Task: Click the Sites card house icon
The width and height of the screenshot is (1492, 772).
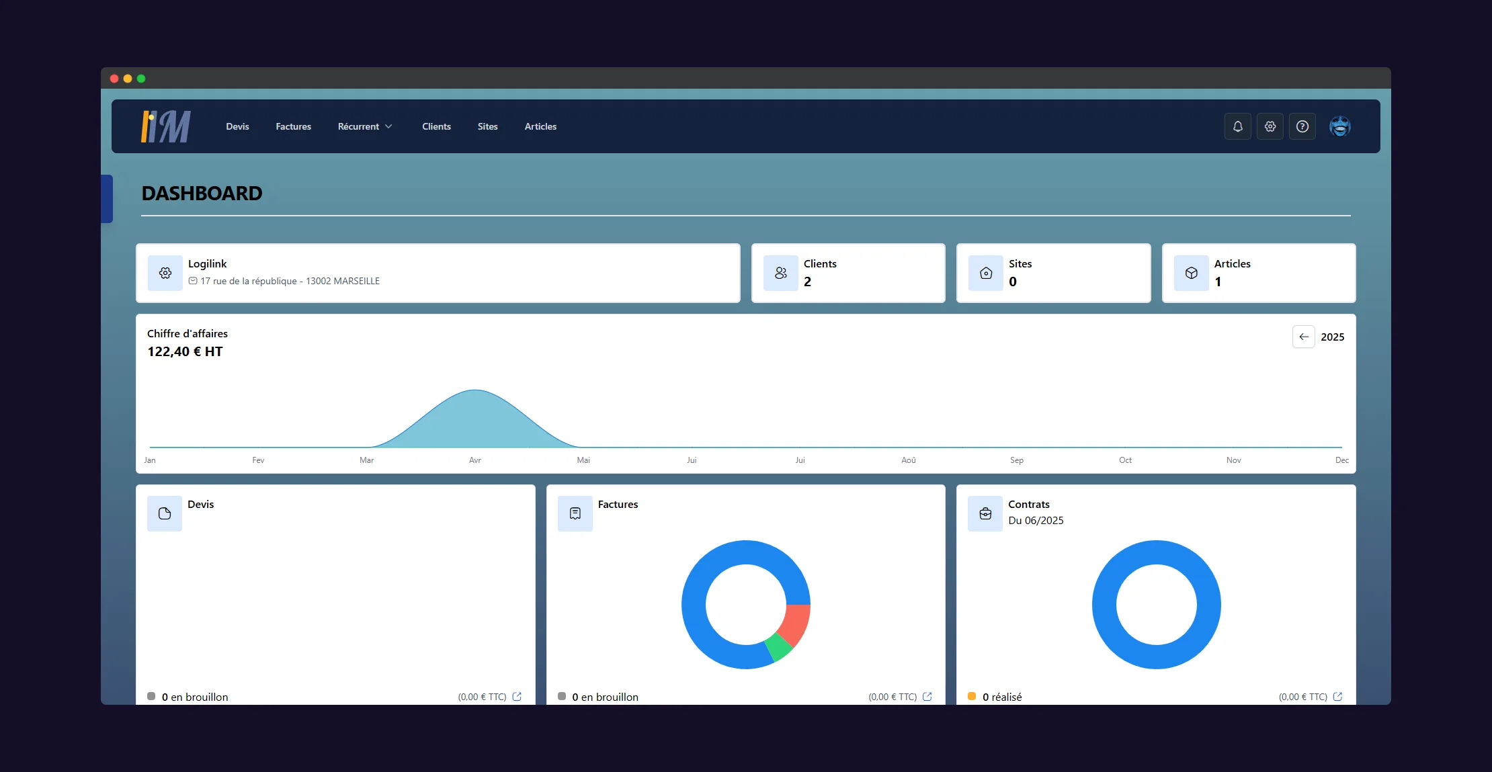Action: (x=985, y=273)
